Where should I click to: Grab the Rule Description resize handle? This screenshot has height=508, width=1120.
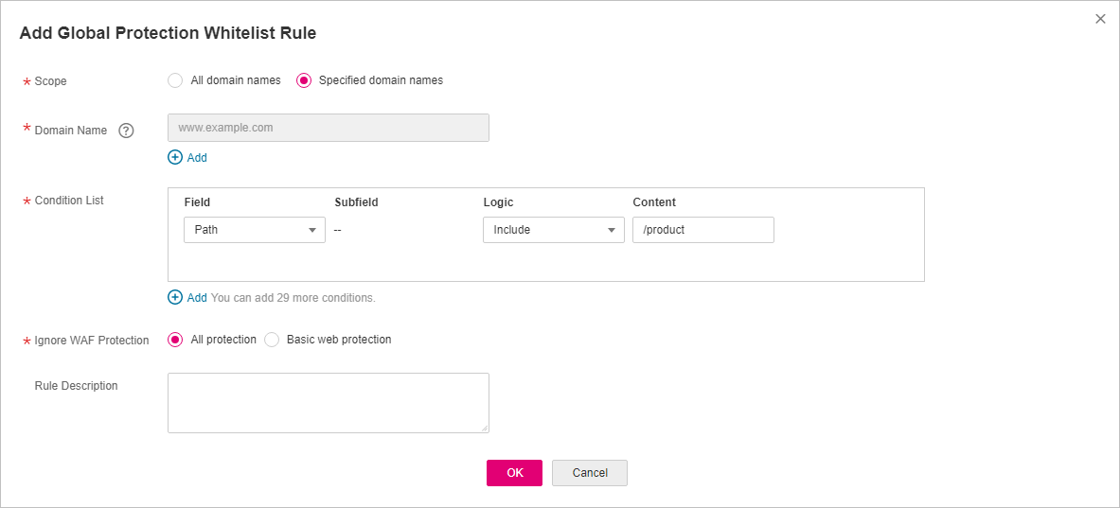click(x=485, y=429)
